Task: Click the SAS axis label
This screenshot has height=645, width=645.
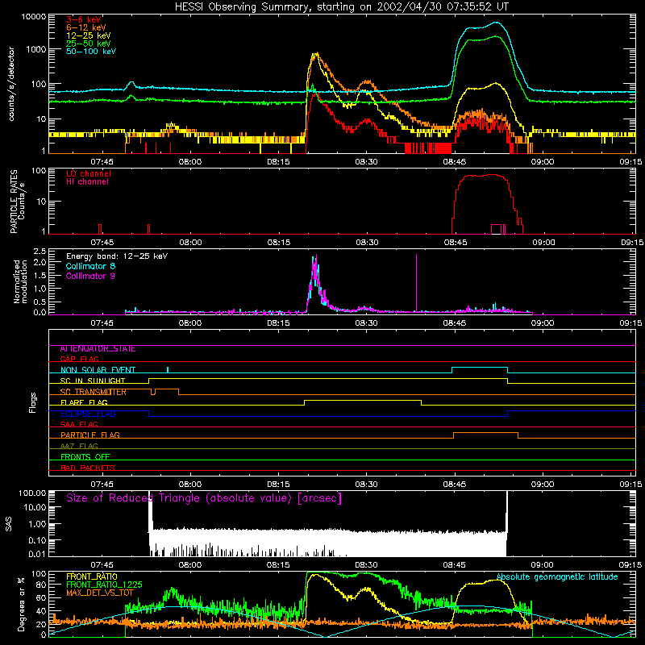Action: (9, 524)
